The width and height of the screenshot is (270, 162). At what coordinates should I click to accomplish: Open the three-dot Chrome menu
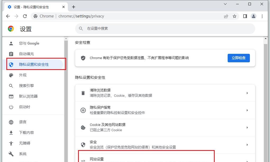[262, 16]
